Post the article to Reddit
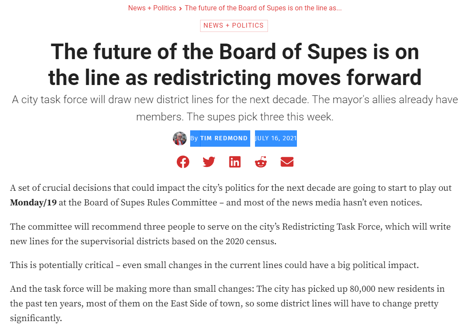462x331 pixels. tap(261, 162)
